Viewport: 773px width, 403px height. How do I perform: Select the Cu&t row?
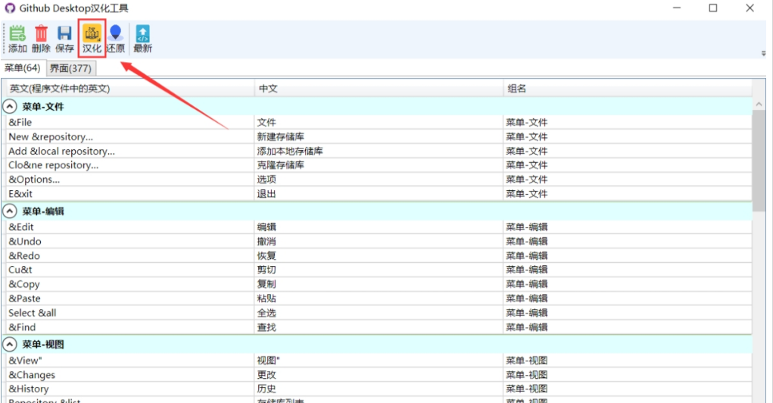379,270
